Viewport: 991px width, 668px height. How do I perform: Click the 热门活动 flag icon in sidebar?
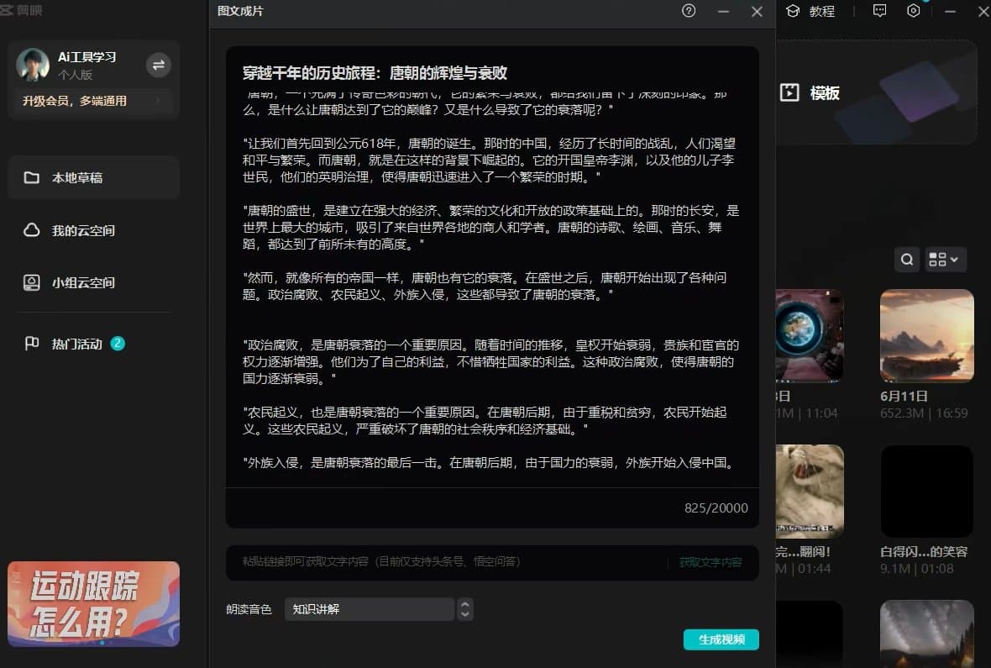[x=31, y=344]
